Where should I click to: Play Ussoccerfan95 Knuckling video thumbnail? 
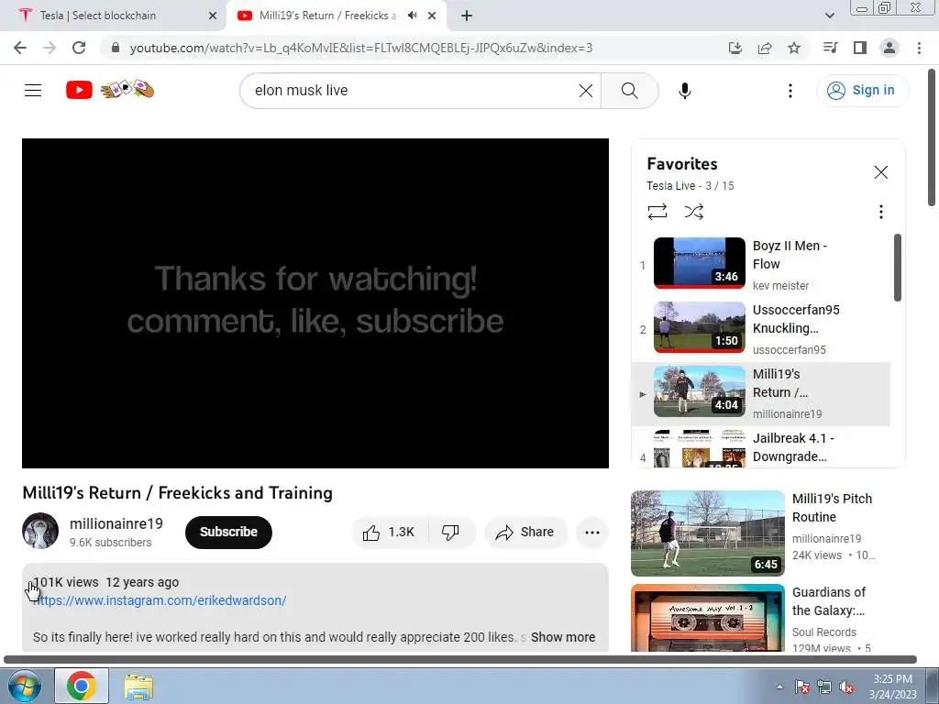tap(699, 327)
